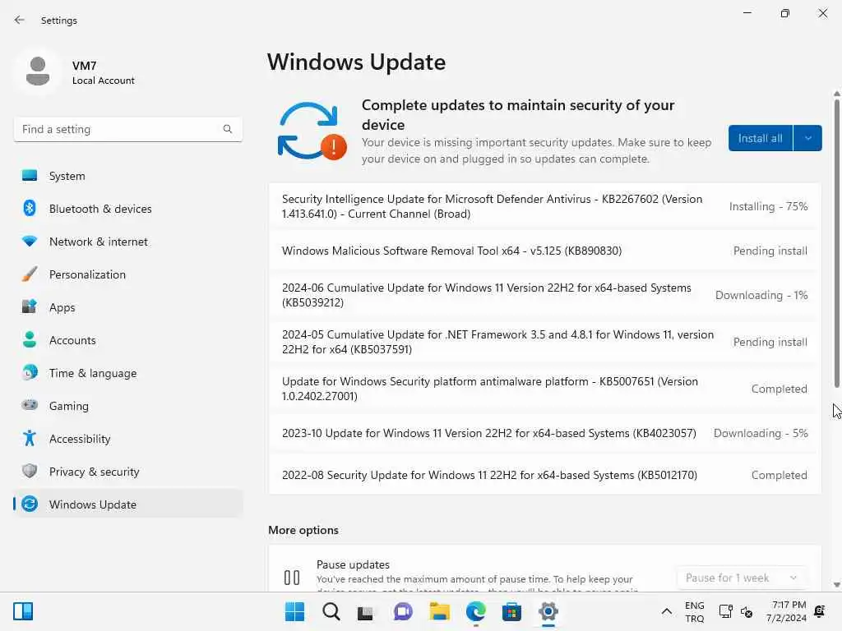Select Privacy & security in sidebar
The image size is (842, 631).
(x=127, y=471)
